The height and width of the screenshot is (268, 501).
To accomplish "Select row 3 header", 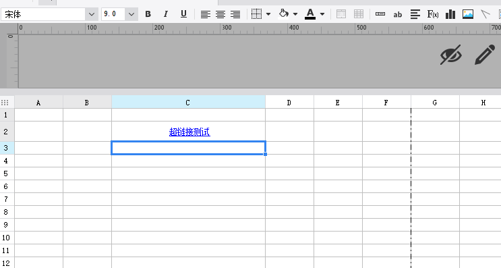I will click(x=7, y=148).
